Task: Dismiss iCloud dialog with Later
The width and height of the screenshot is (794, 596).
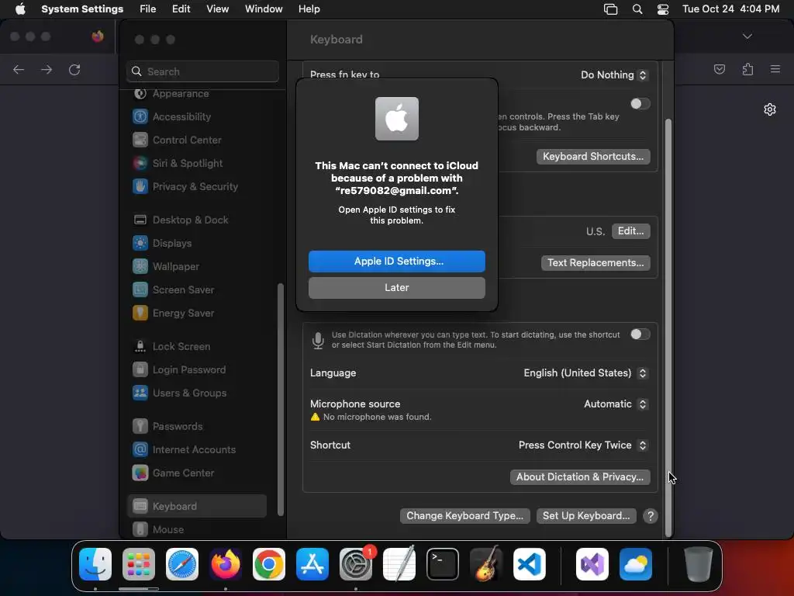Action: tap(396, 287)
